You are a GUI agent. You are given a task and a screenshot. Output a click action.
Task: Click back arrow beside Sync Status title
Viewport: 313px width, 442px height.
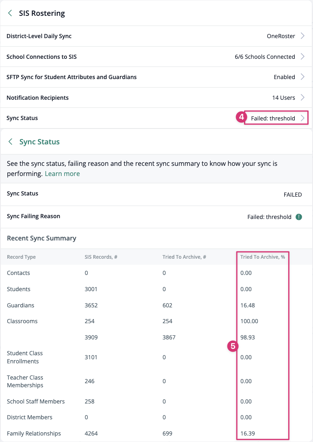[x=11, y=142]
